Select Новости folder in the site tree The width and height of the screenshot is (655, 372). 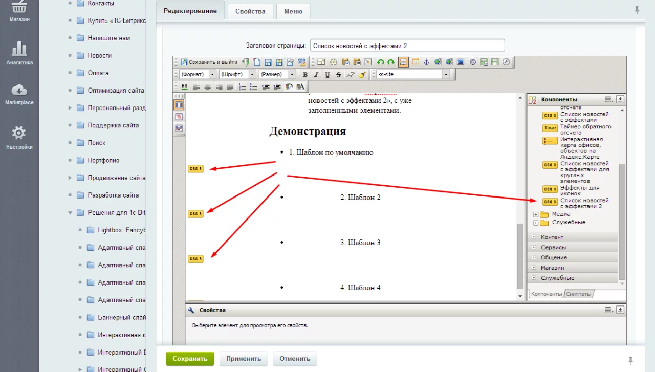point(99,55)
